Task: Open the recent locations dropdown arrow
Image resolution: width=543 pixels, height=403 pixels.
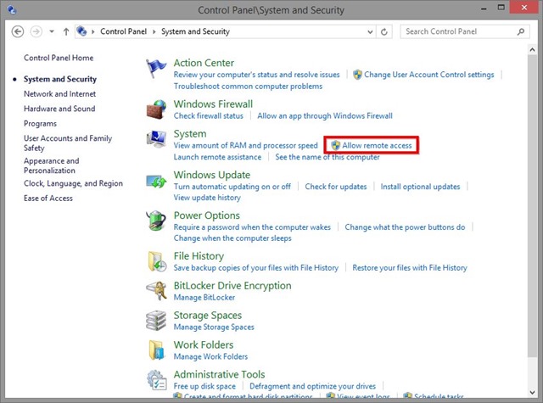Action: [x=52, y=31]
